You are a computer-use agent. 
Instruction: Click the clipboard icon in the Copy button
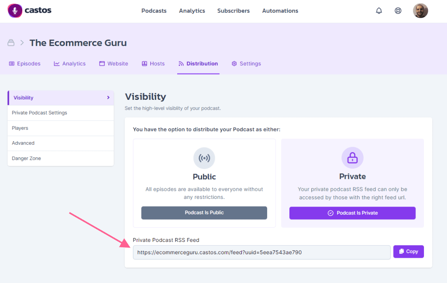click(x=401, y=252)
